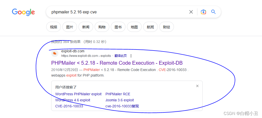This screenshot has width=262, height=118.
Task: Click snippet text webapps exploit for PHP platform
Action: tap(78, 75)
